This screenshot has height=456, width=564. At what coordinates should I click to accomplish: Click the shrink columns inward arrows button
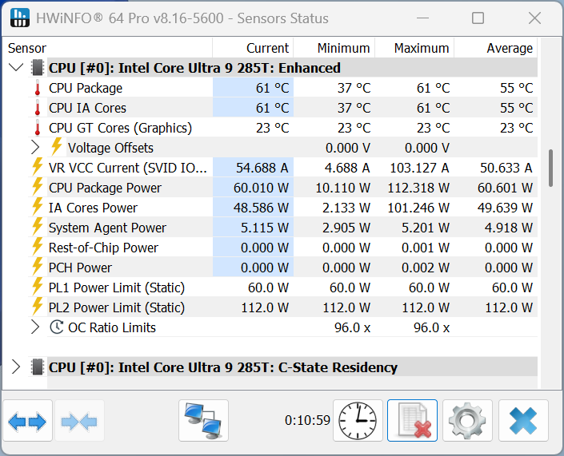coord(78,420)
